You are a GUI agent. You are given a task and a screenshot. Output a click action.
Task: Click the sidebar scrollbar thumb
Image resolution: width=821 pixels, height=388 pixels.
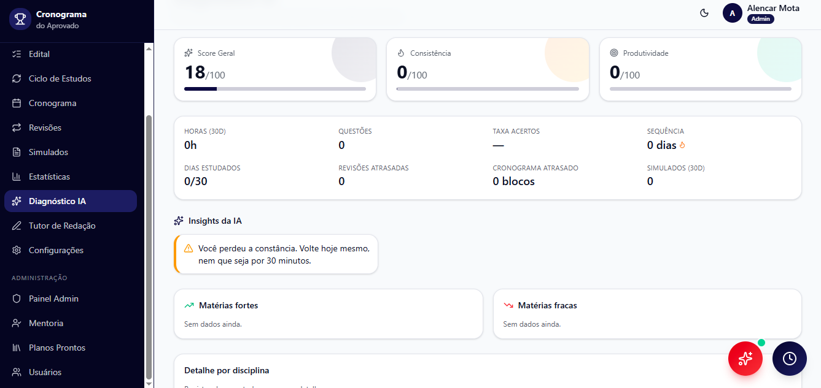pos(149,247)
